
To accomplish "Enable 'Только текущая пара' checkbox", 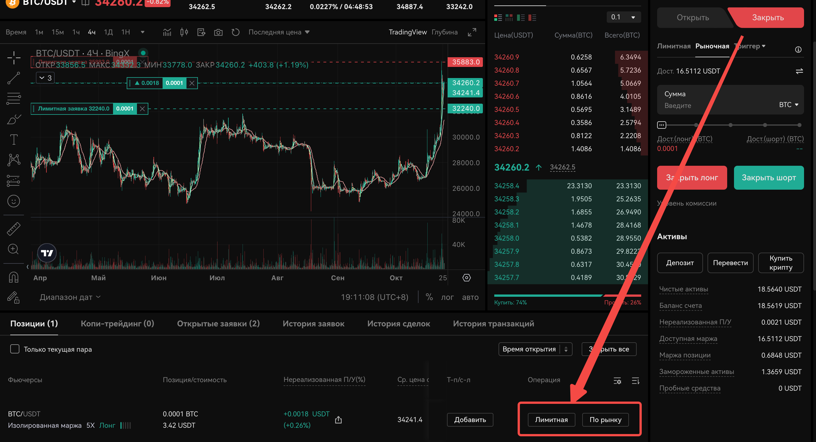I will click(15, 349).
